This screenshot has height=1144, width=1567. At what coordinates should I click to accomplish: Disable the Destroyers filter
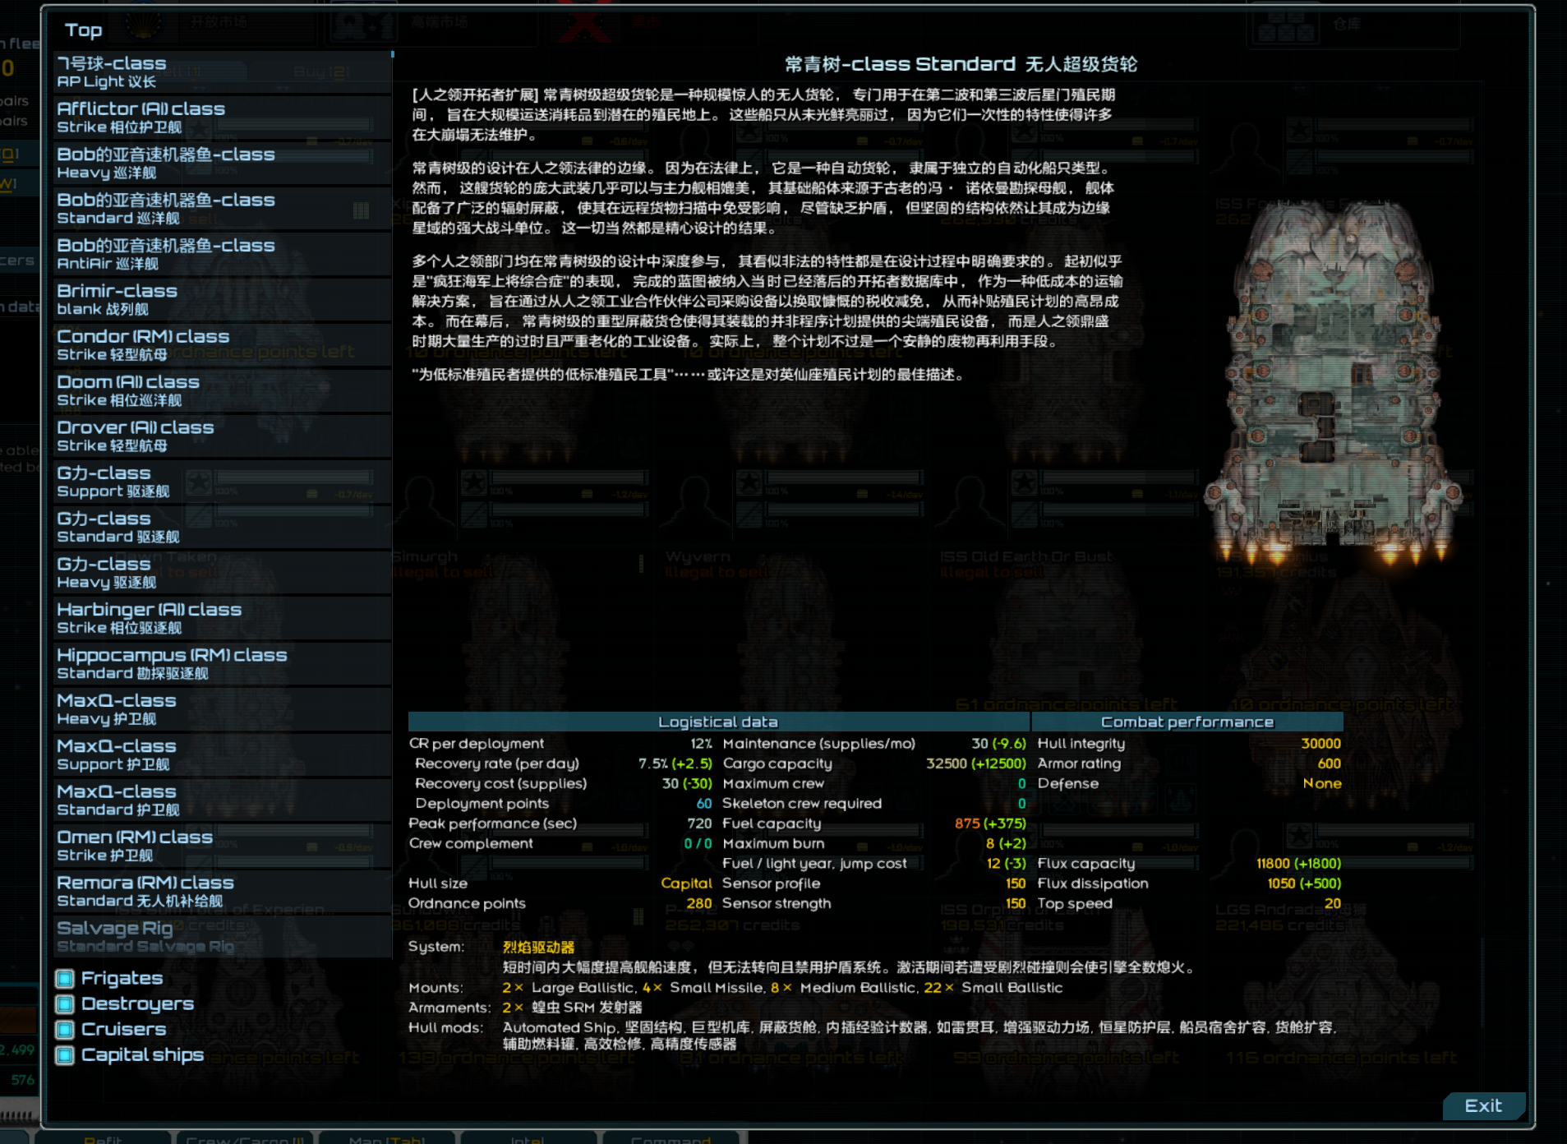point(66,1003)
